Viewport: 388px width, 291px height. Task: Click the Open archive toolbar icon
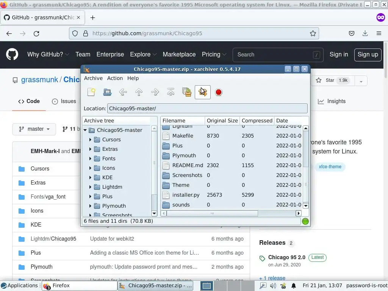point(107,92)
